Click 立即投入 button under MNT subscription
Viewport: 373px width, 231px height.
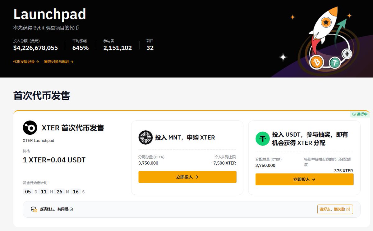tap(187, 177)
